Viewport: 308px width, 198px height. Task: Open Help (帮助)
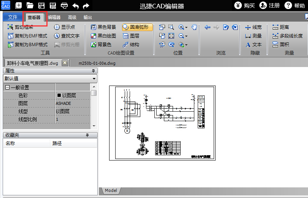coord(294,5)
